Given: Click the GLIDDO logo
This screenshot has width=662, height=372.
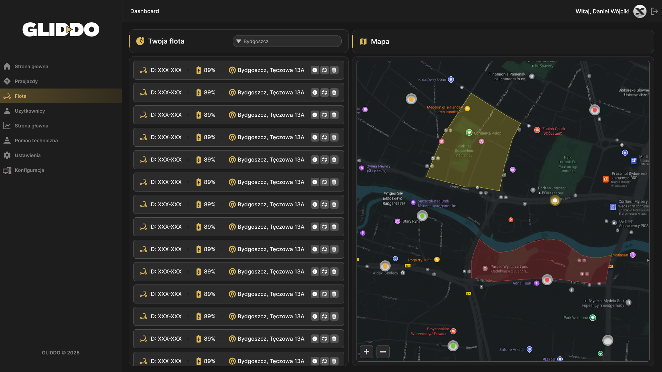Looking at the screenshot, I should [x=61, y=30].
